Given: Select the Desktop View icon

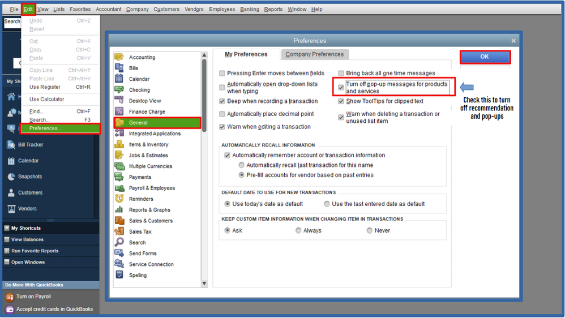Looking at the screenshot, I should [119, 101].
